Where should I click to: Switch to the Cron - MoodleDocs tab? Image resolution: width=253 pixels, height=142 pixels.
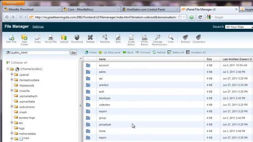91,9
